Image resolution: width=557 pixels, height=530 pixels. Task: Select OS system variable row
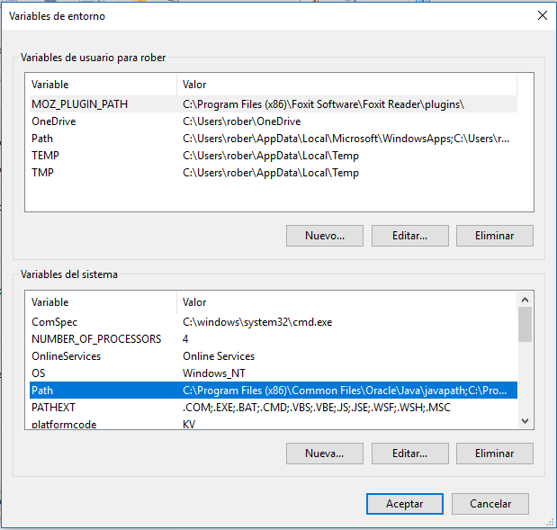point(274,373)
